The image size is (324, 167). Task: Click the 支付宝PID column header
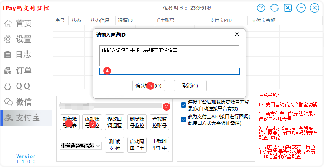click(221, 20)
